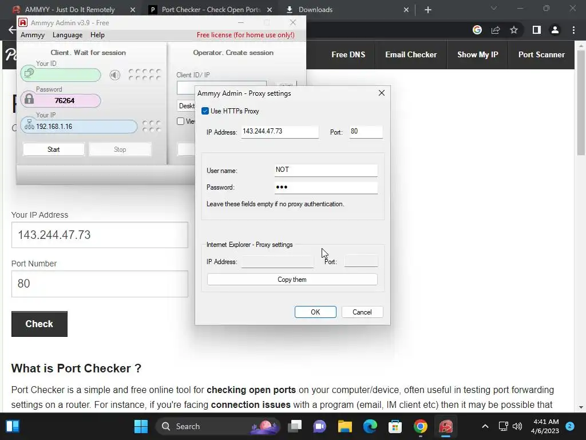
Task: Close the AMMYY browser tab
Action: 133,10
